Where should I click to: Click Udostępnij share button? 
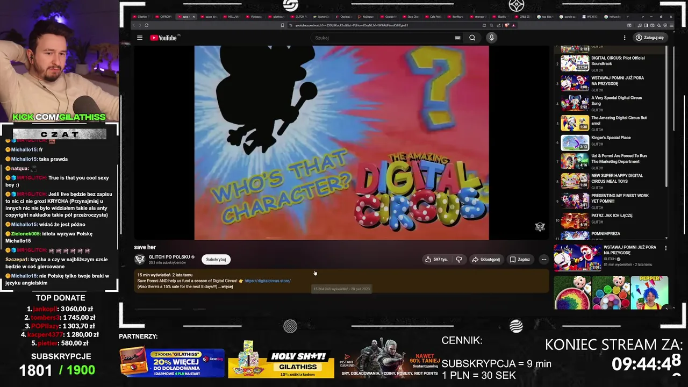(x=486, y=260)
